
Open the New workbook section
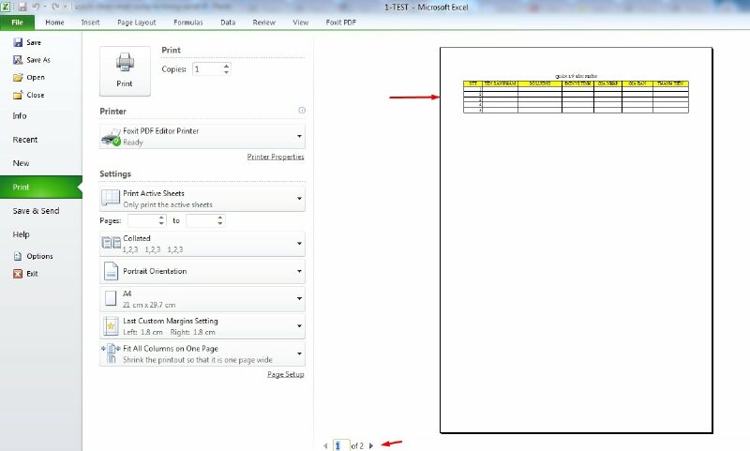(x=21, y=163)
